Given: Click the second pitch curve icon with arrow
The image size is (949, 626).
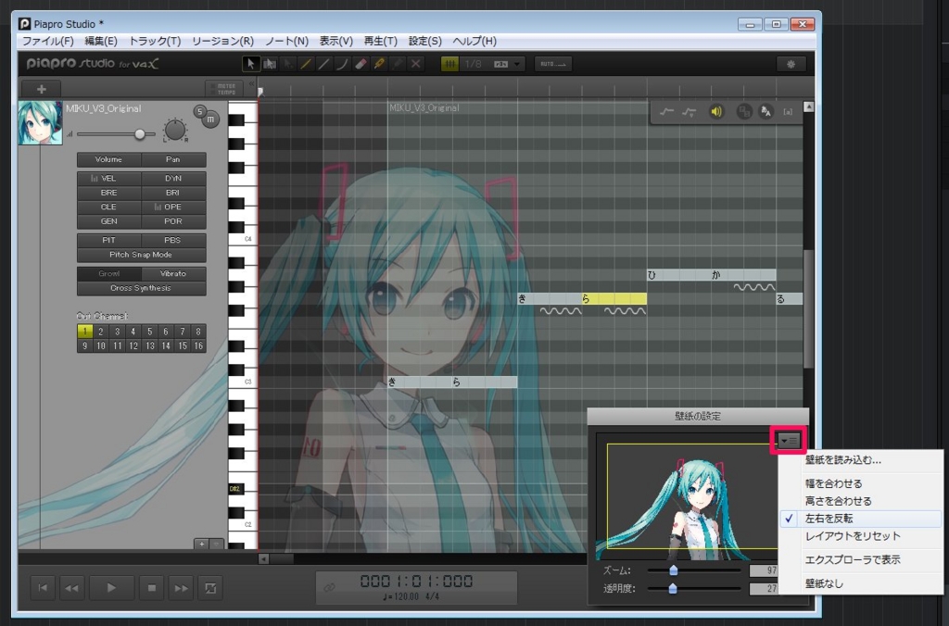Looking at the screenshot, I should point(689,112).
